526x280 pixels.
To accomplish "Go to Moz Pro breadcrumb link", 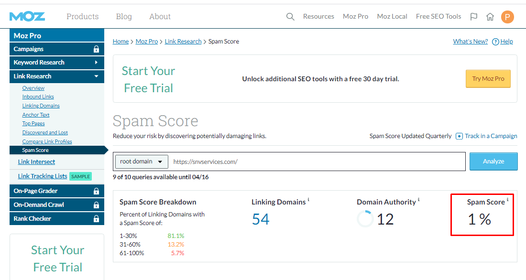I will (x=147, y=41).
